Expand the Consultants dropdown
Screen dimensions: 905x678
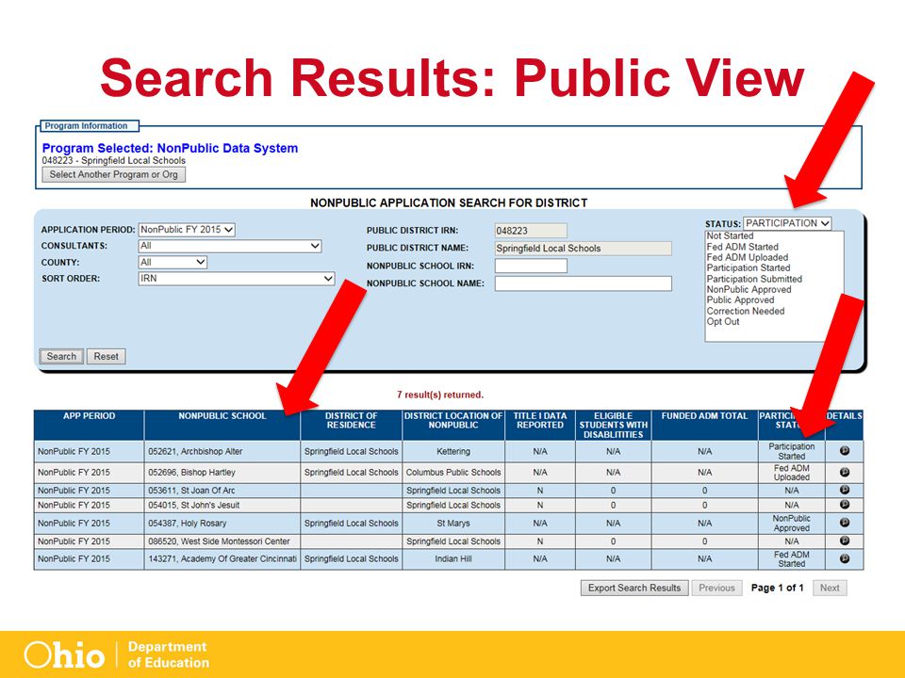pyautogui.click(x=230, y=246)
